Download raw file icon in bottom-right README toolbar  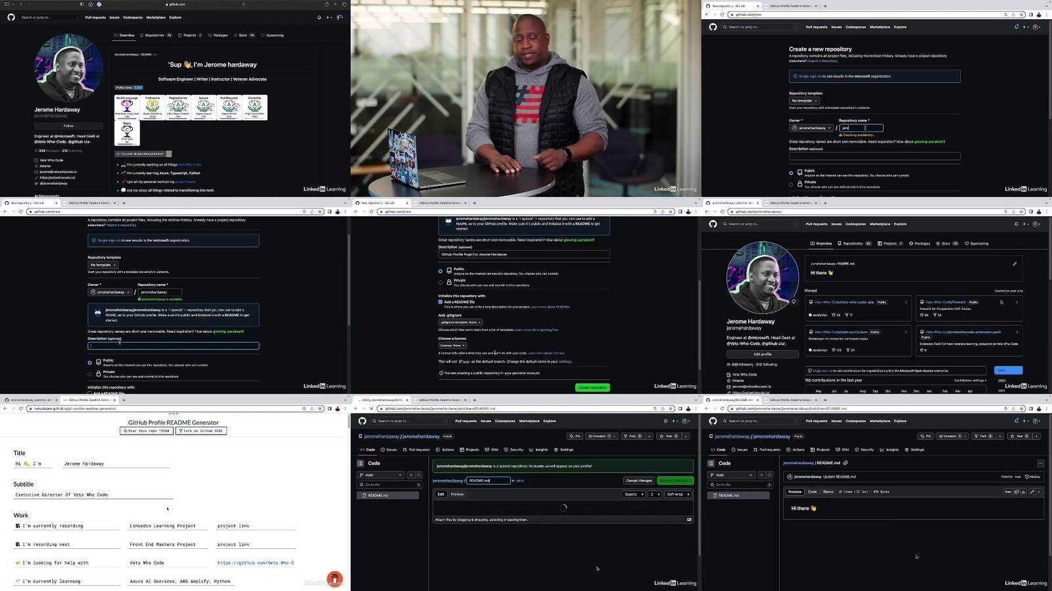click(1023, 492)
